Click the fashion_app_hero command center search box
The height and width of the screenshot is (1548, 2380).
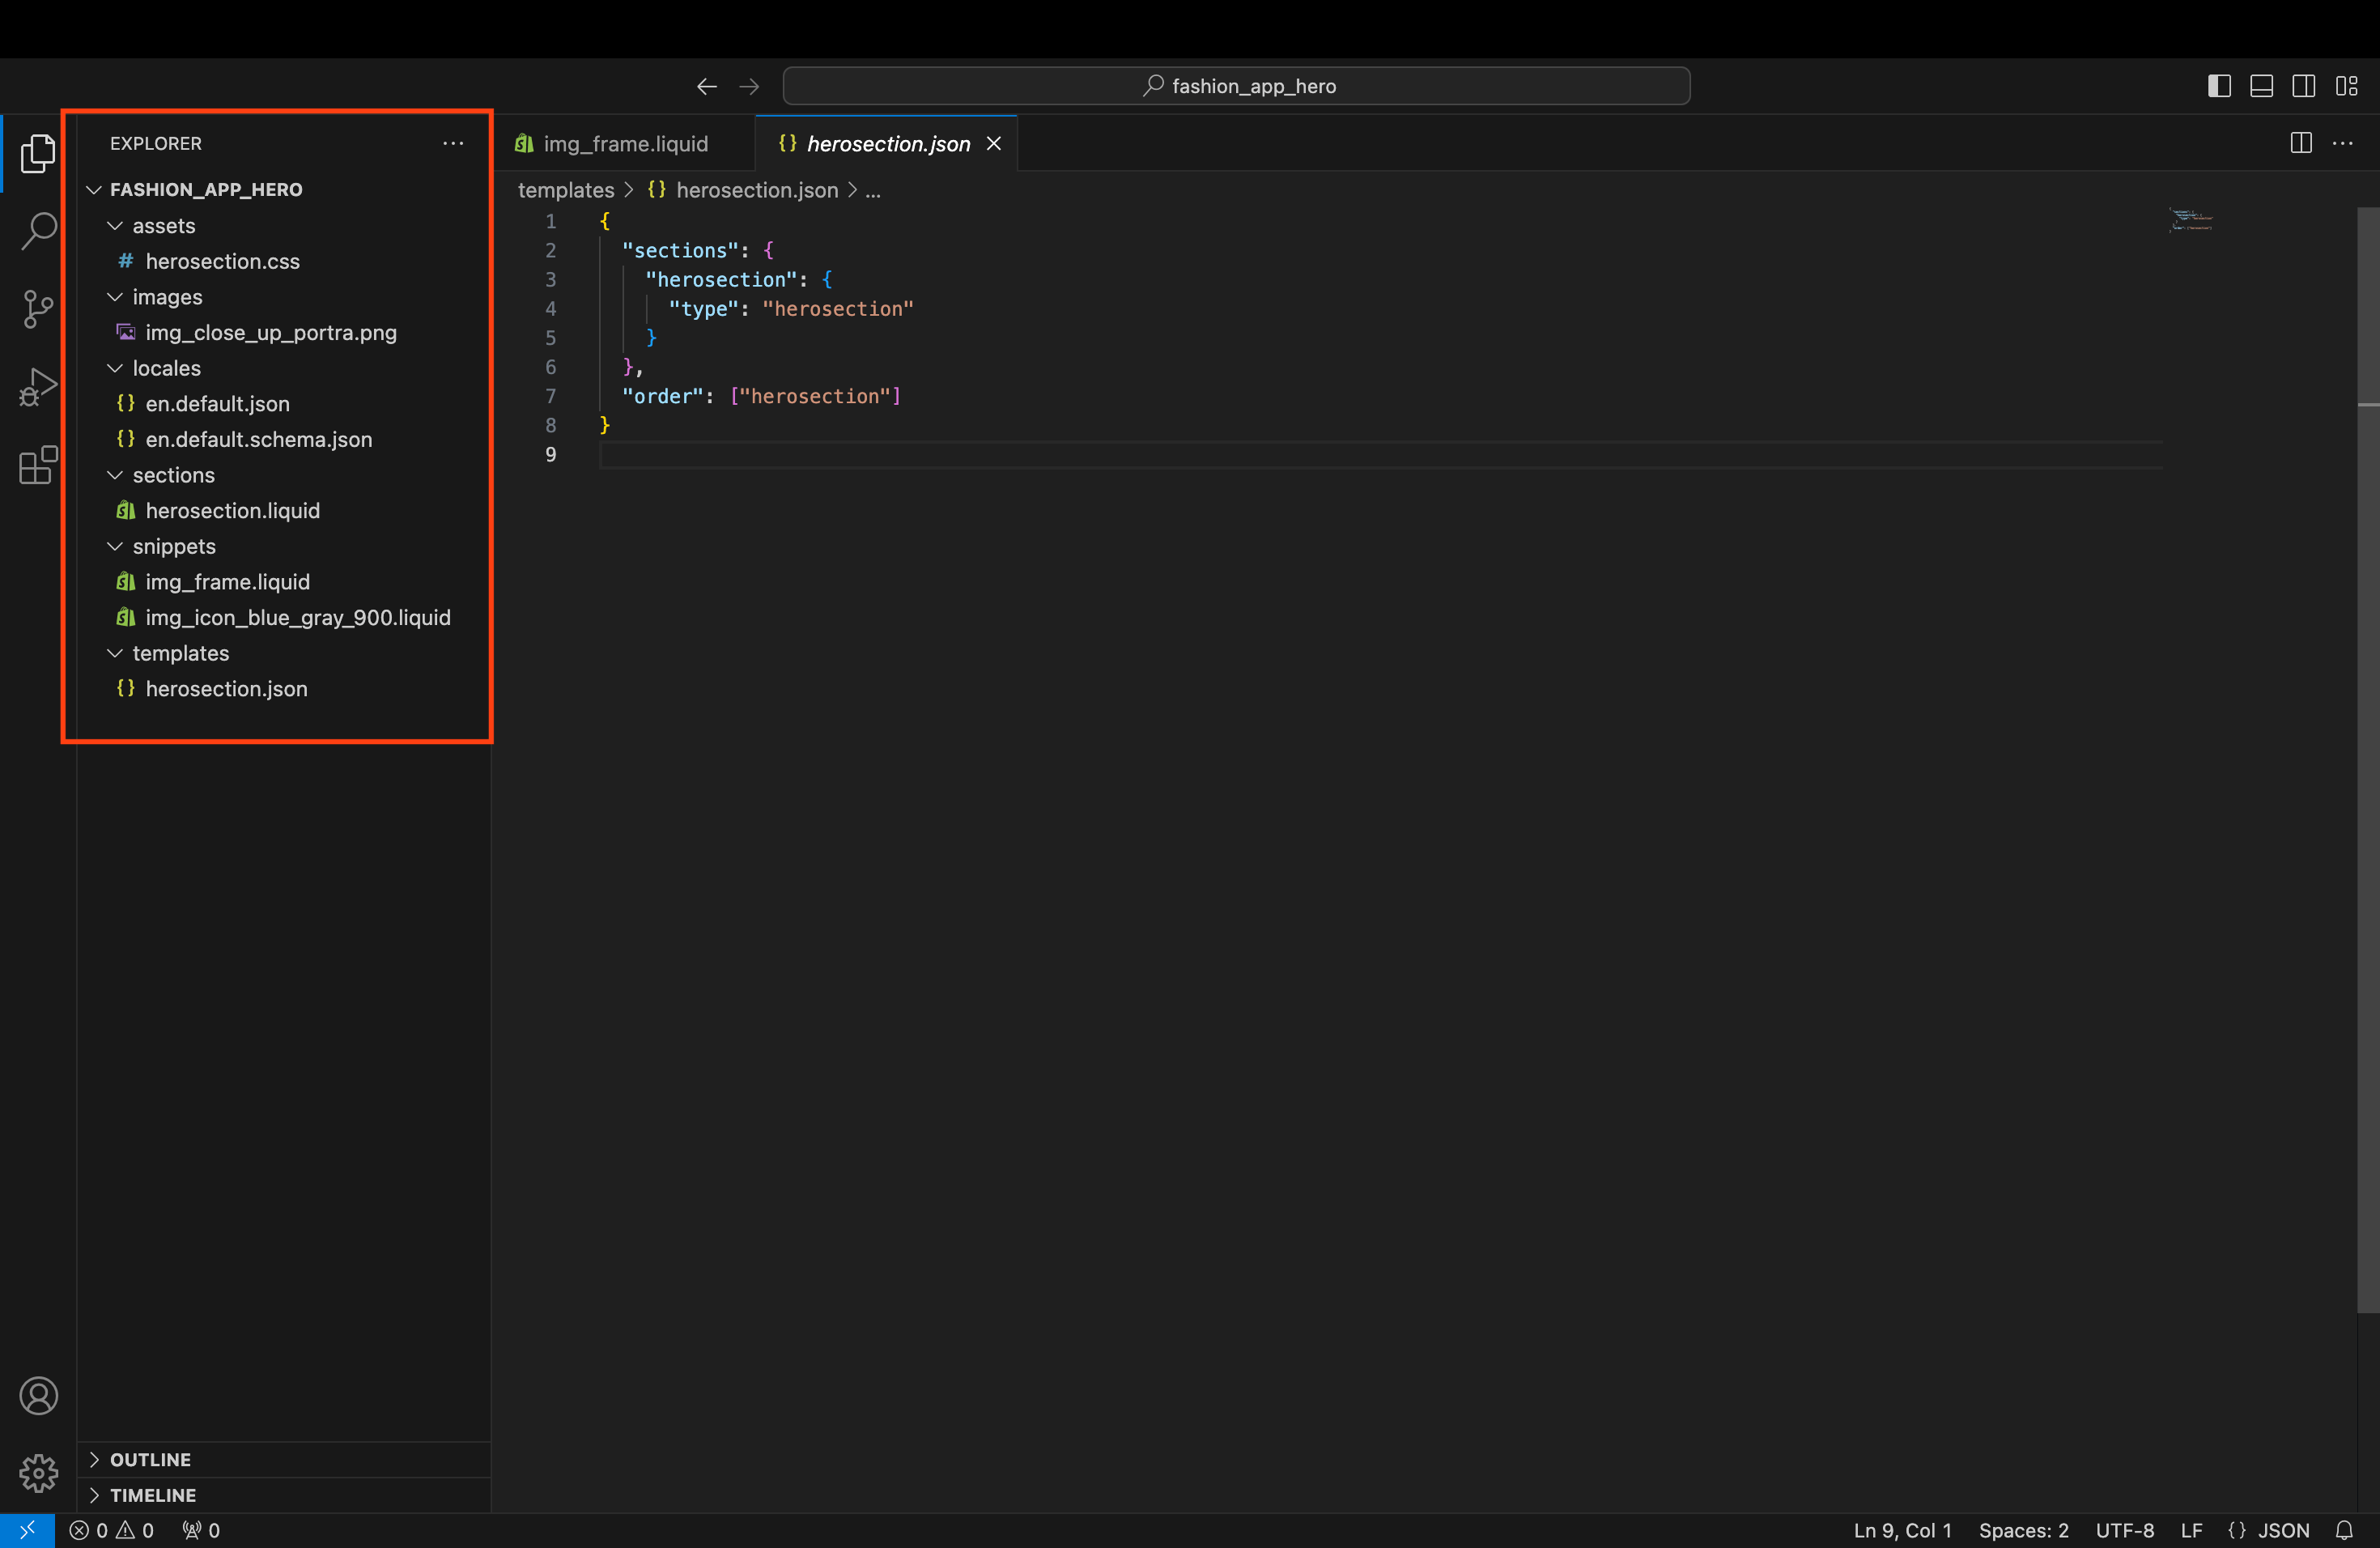(1236, 86)
